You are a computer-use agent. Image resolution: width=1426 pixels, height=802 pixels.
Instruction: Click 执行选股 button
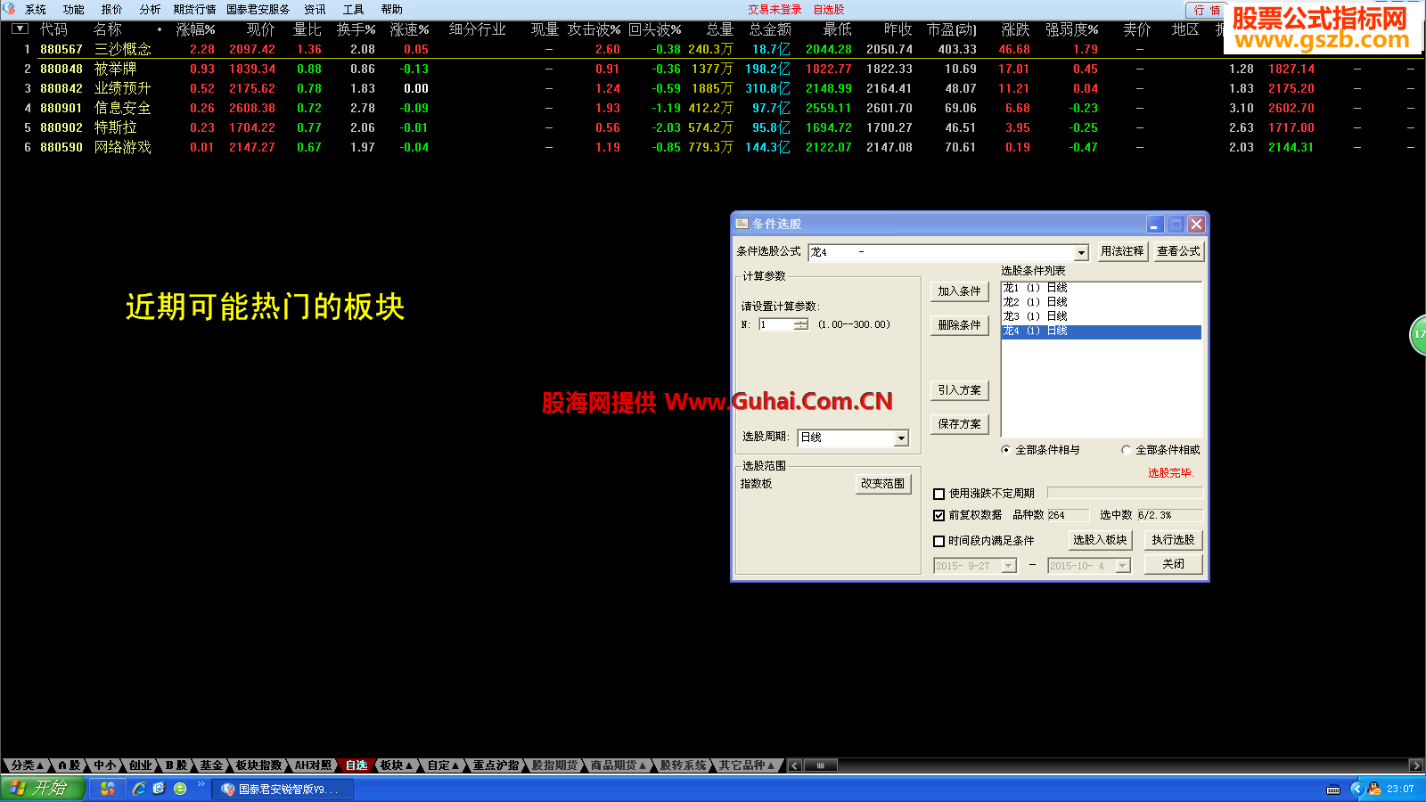(x=1173, y=540)
